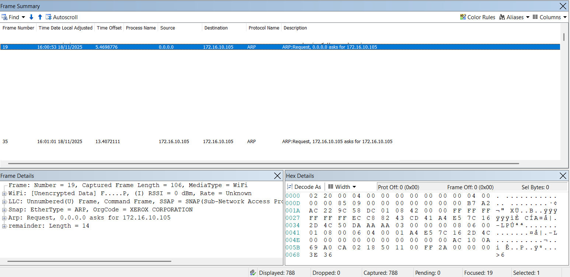Screen dimensions: 570x277
Task: Sort by Protocol Name column header
Action: (263, 28)
